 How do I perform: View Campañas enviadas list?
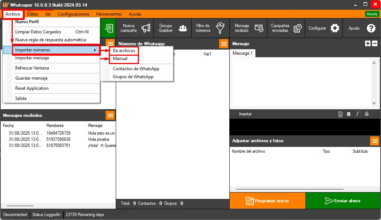pos(286,28)
